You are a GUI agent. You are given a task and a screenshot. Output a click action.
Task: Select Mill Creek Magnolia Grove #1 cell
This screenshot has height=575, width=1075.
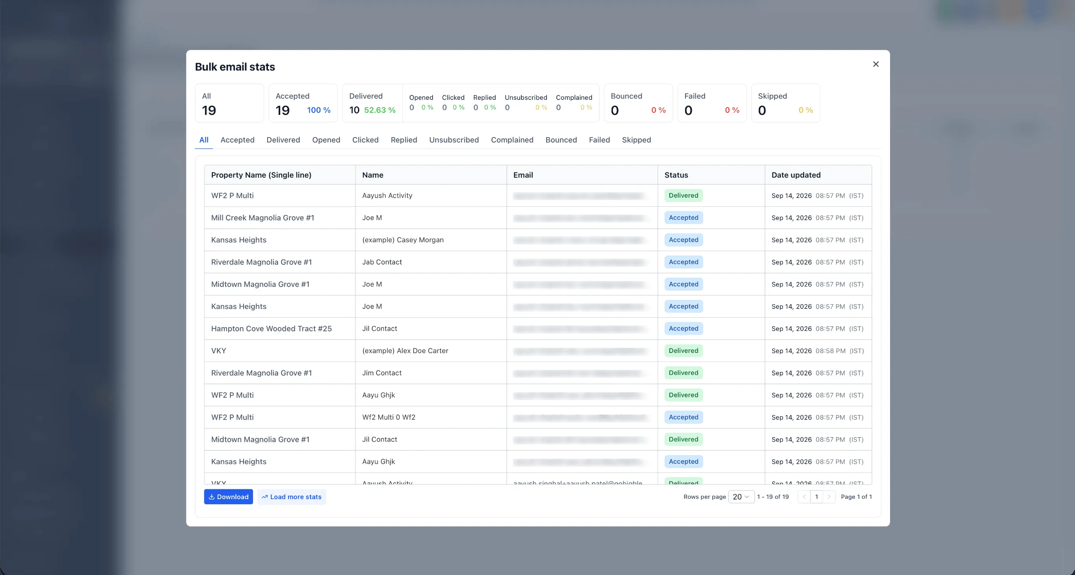point(280,218)
